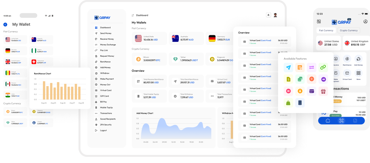
Task: Switch to the Crypto Currency tab
Action: tap(349, 30)
